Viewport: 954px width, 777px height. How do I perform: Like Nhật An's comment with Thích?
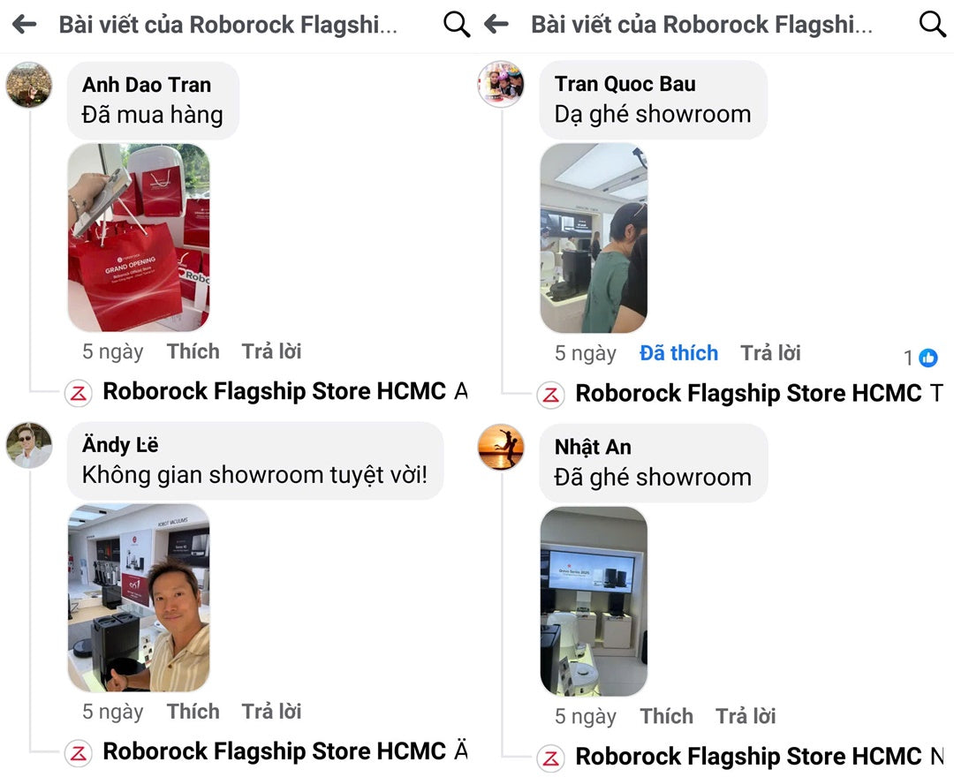tap(666, 716)
